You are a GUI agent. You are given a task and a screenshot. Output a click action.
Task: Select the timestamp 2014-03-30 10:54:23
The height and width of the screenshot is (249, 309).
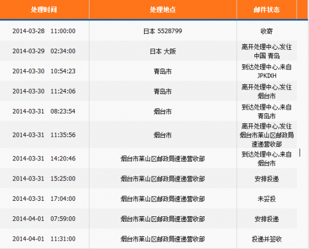44,71
